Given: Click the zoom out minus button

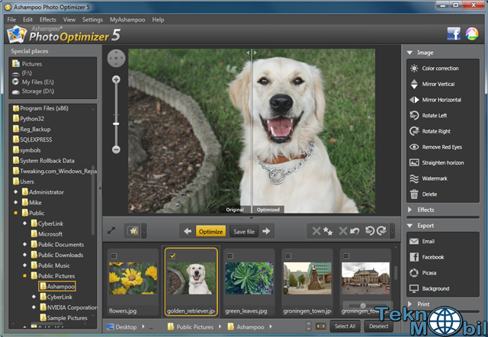Looking at the screenshot, I should [116, 149].
